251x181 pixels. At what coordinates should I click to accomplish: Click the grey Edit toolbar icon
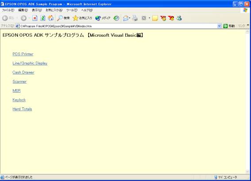pos(144,18)
